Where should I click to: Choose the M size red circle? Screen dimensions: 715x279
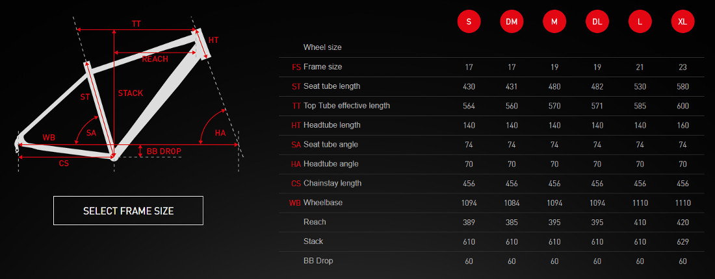(x=554, y=21)
